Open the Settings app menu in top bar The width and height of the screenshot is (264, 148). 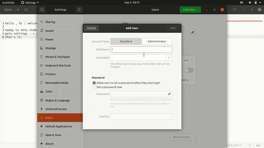click(30, 2)
